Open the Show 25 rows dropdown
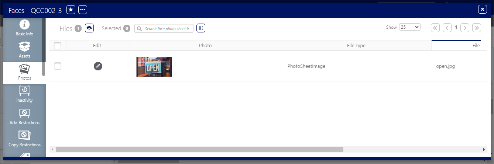The width and height of the screenshot is (494, 164). pos(410,27)
